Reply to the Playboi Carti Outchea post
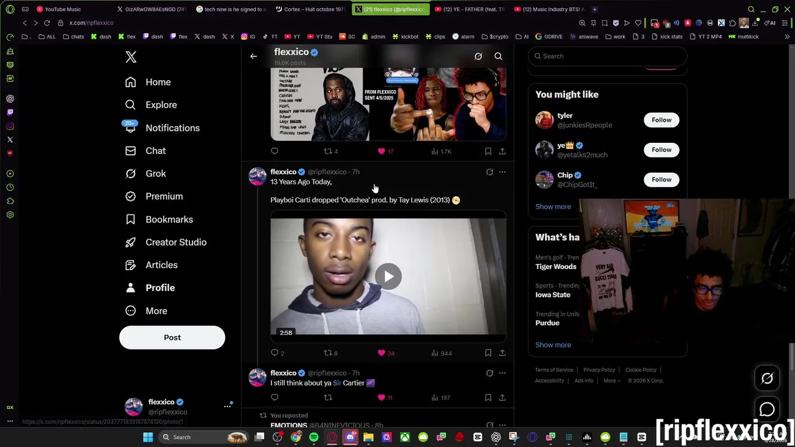The image size is (795, 447). point(275,353)
